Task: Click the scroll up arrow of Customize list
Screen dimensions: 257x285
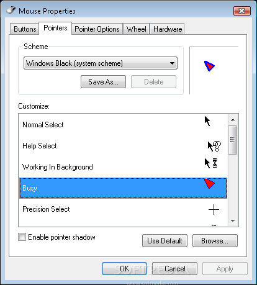Action: coord(233,120)
